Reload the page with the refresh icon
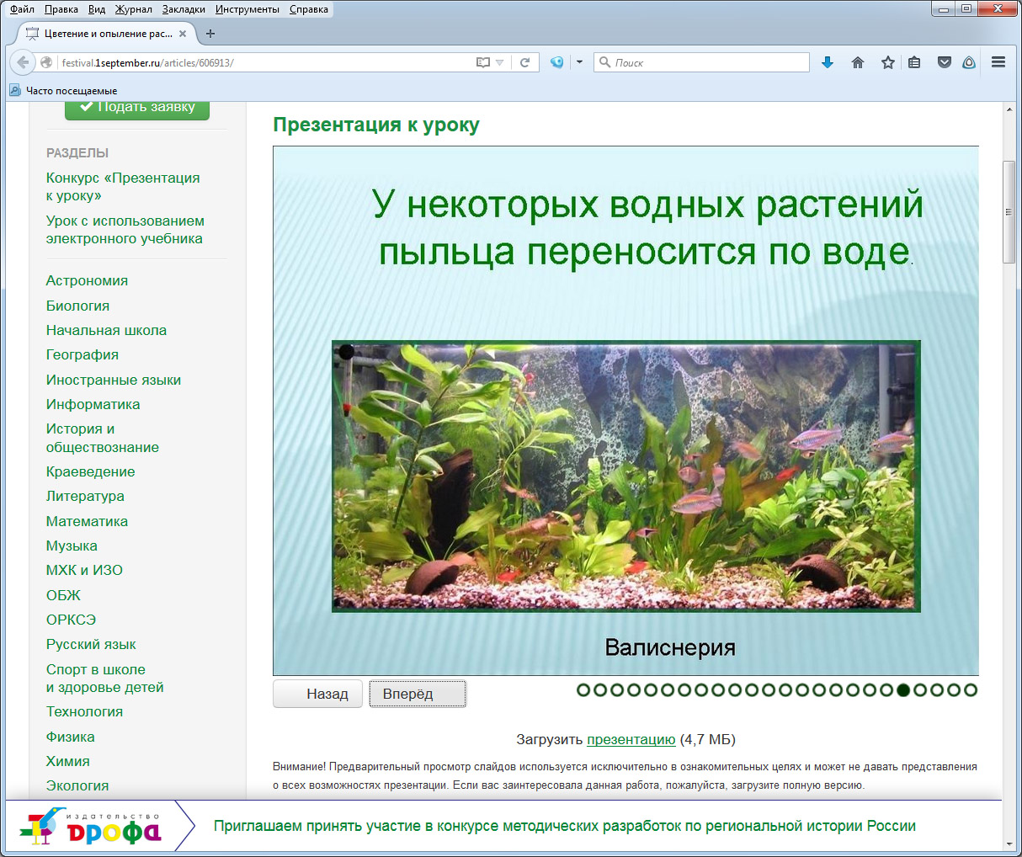Image resolution: width=1022 pixels, height=857 pixels. pos(524,62)
